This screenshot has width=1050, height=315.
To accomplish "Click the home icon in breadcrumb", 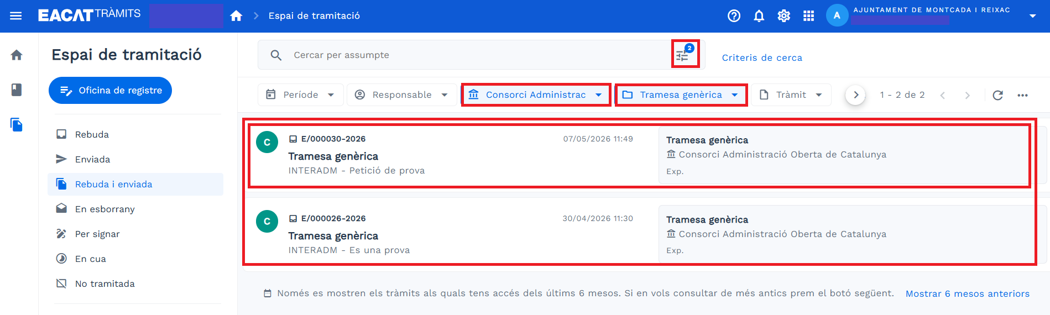I will click(236, 16).
